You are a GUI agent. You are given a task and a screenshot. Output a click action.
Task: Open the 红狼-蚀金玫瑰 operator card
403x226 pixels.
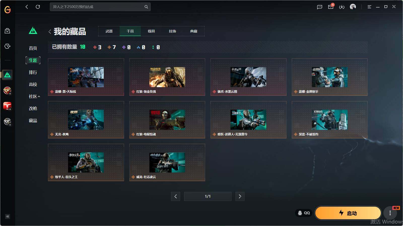(x=167, y=77)
